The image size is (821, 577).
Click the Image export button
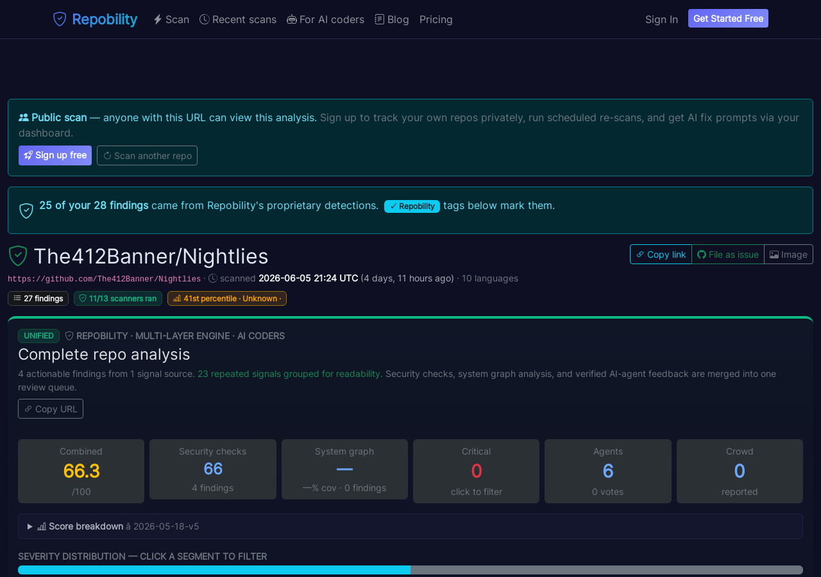click(x=788, y=255)
